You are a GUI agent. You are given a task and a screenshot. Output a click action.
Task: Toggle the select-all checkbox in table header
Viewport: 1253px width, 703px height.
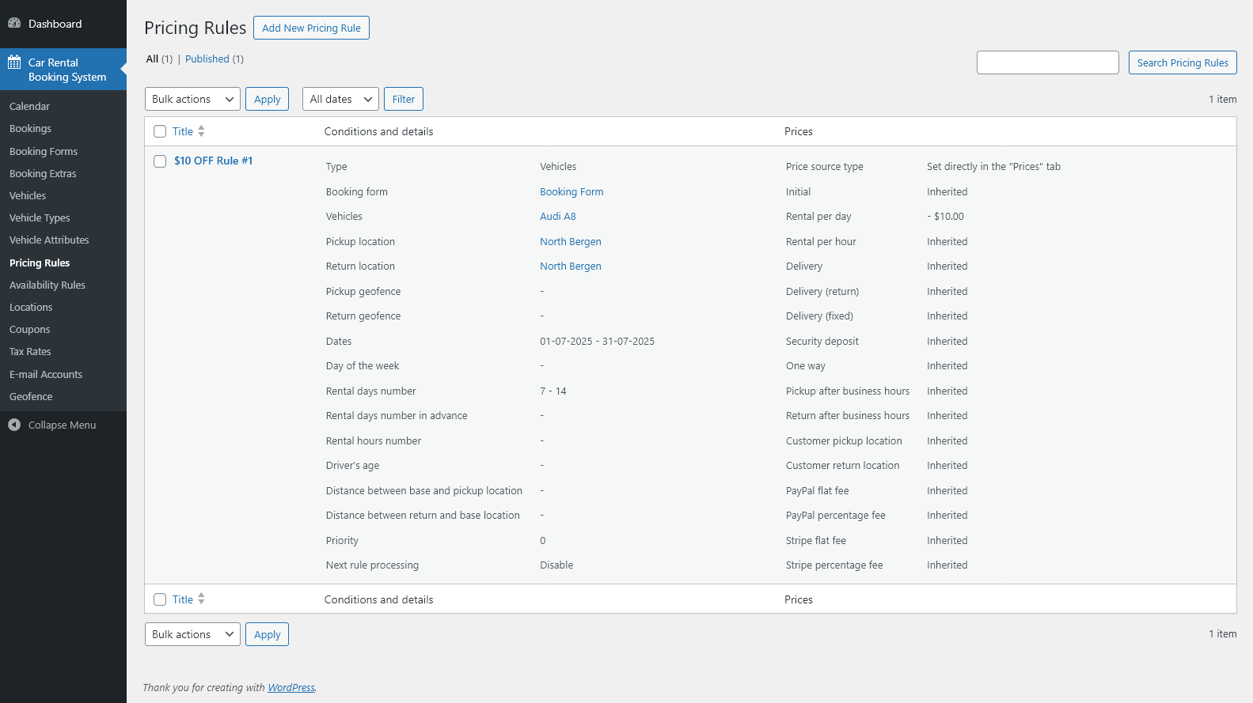pyautogui.click(x=160, y=131)
